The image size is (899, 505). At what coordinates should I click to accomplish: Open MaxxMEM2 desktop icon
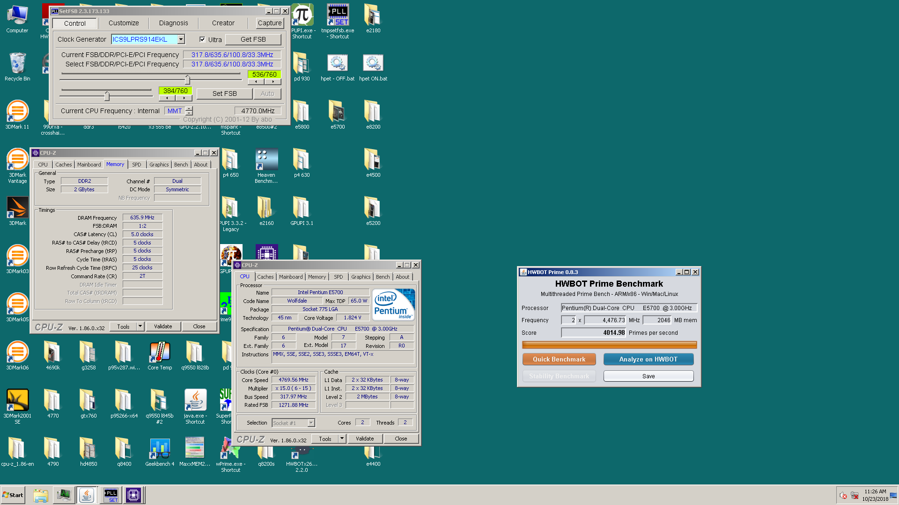(195, 452)
